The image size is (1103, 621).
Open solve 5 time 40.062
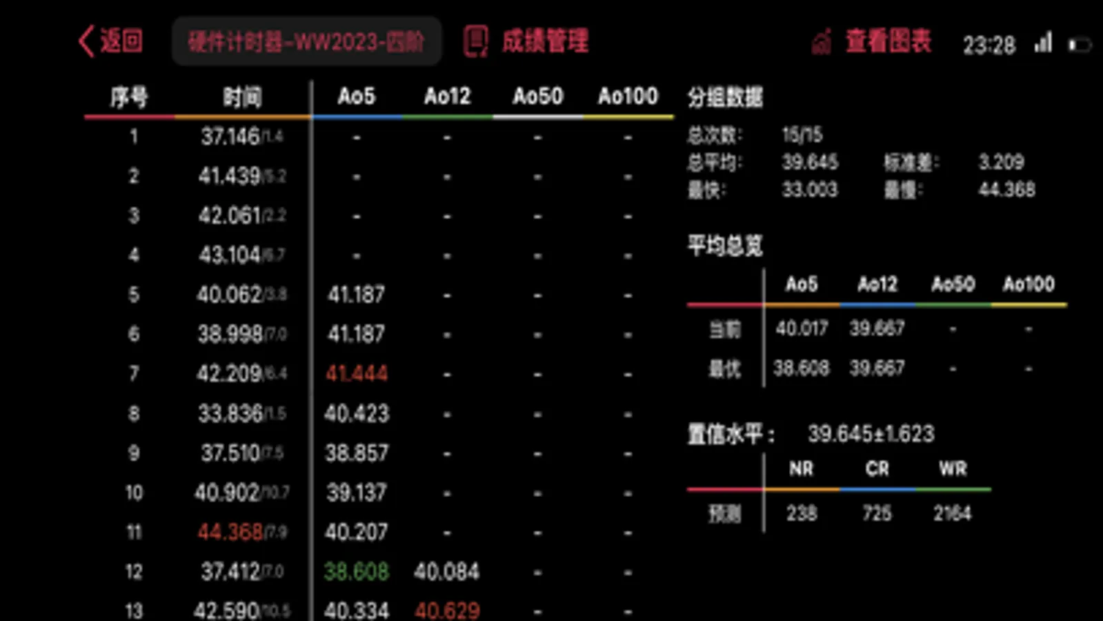228,295
